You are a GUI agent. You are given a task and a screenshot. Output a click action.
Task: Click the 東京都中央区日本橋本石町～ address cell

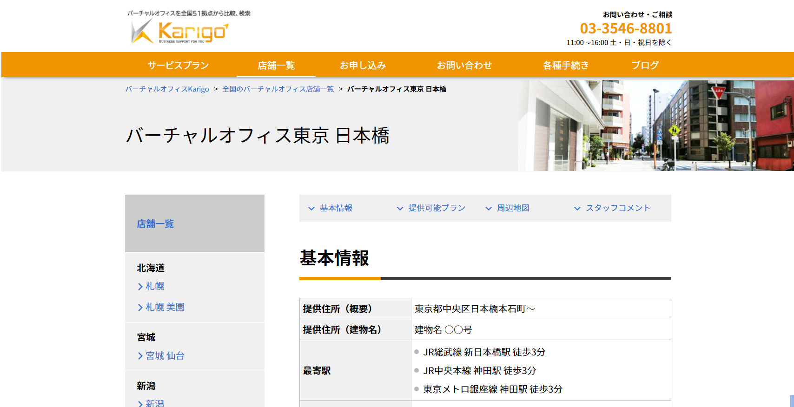[541, 309]
